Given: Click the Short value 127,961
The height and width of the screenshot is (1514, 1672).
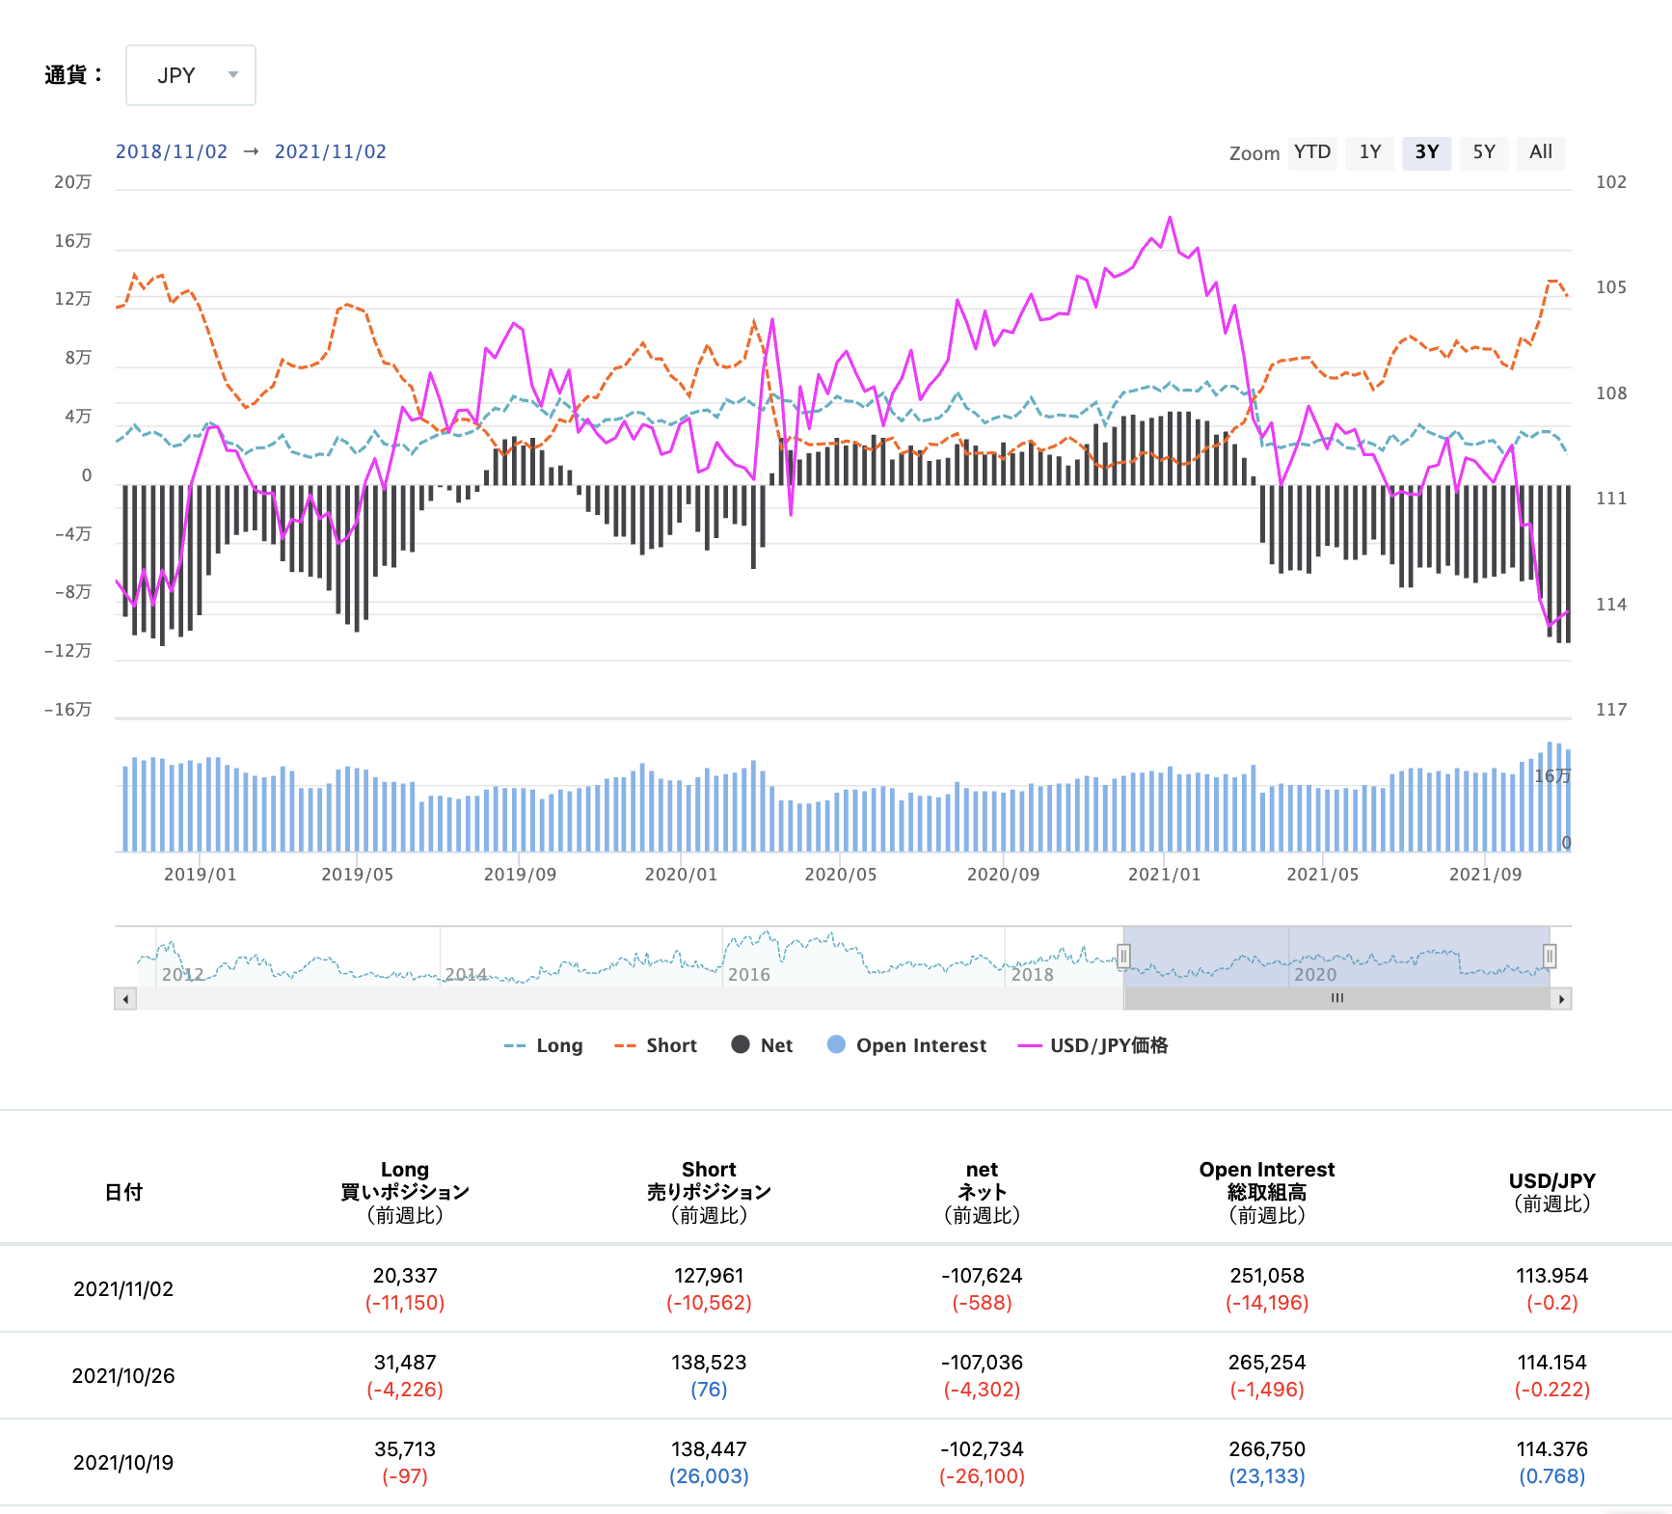Looking at the screenshot, I should (x=709, y=1276).
